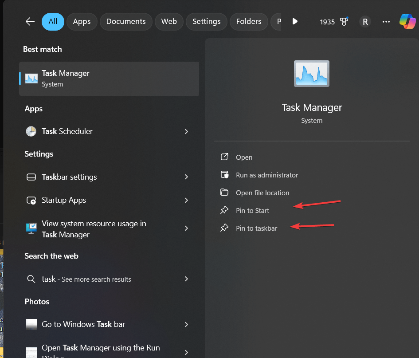
Task: Open file location of Task Manager
Action: (262, 193)
